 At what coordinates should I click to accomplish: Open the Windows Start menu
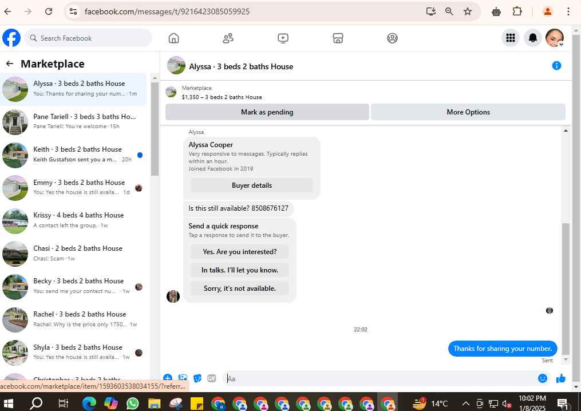(x=8, y=403)
